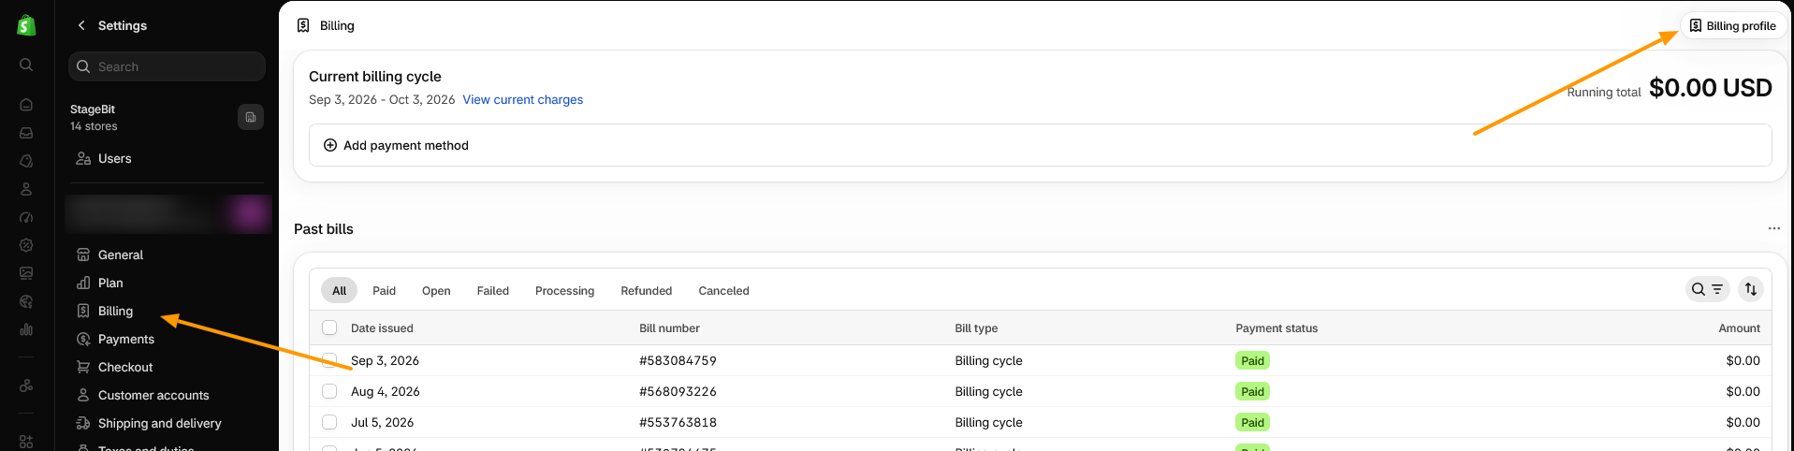The height and width of the screenshot is (451, 1794).
Task: Switch to Canceled bills tab
Action: [x=723, y=290]
